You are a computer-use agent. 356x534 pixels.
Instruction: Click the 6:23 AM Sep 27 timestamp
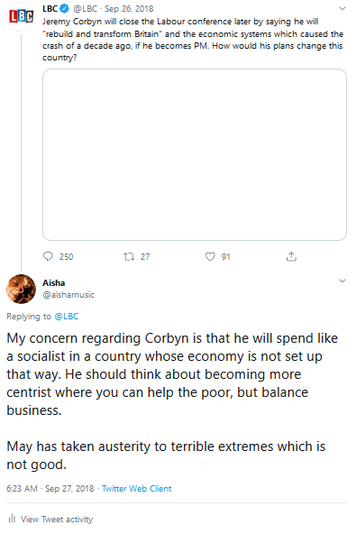coord(50,489)
